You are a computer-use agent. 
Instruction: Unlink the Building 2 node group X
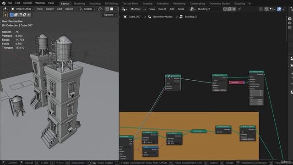tap(234, 9)
